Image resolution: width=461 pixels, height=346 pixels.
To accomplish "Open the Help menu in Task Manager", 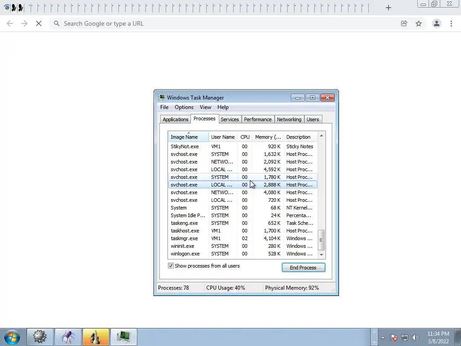I will 223,107.
